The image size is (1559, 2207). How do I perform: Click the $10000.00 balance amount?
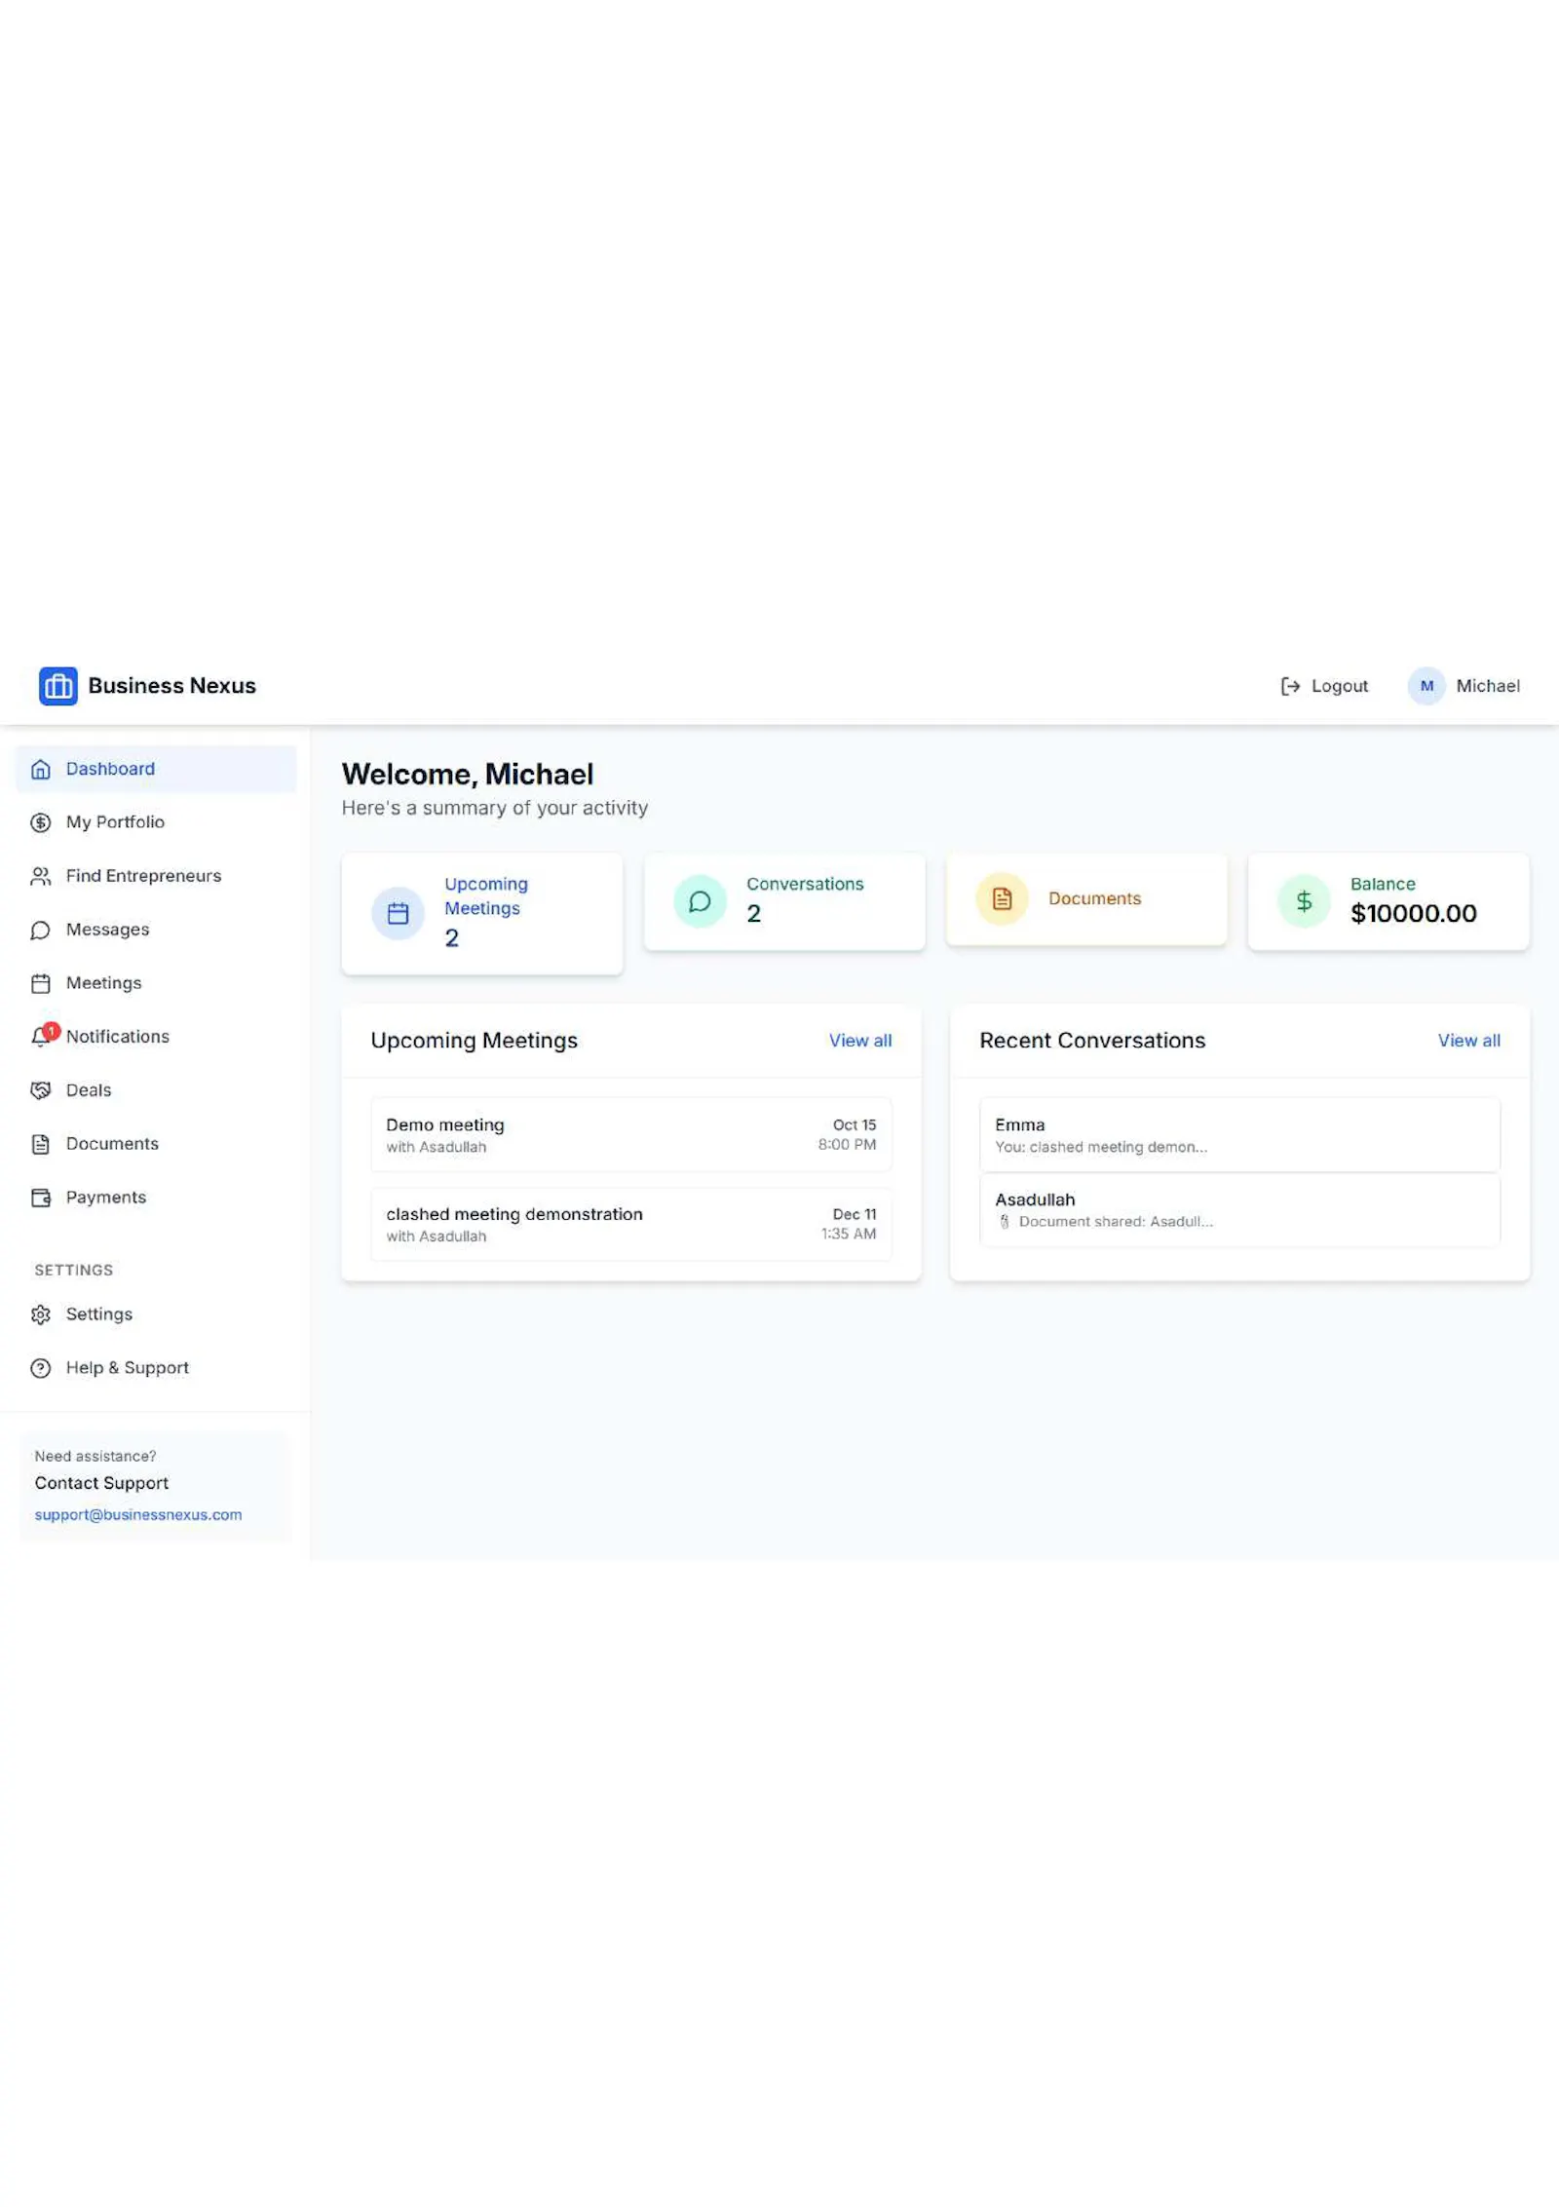pos(1414,914)
